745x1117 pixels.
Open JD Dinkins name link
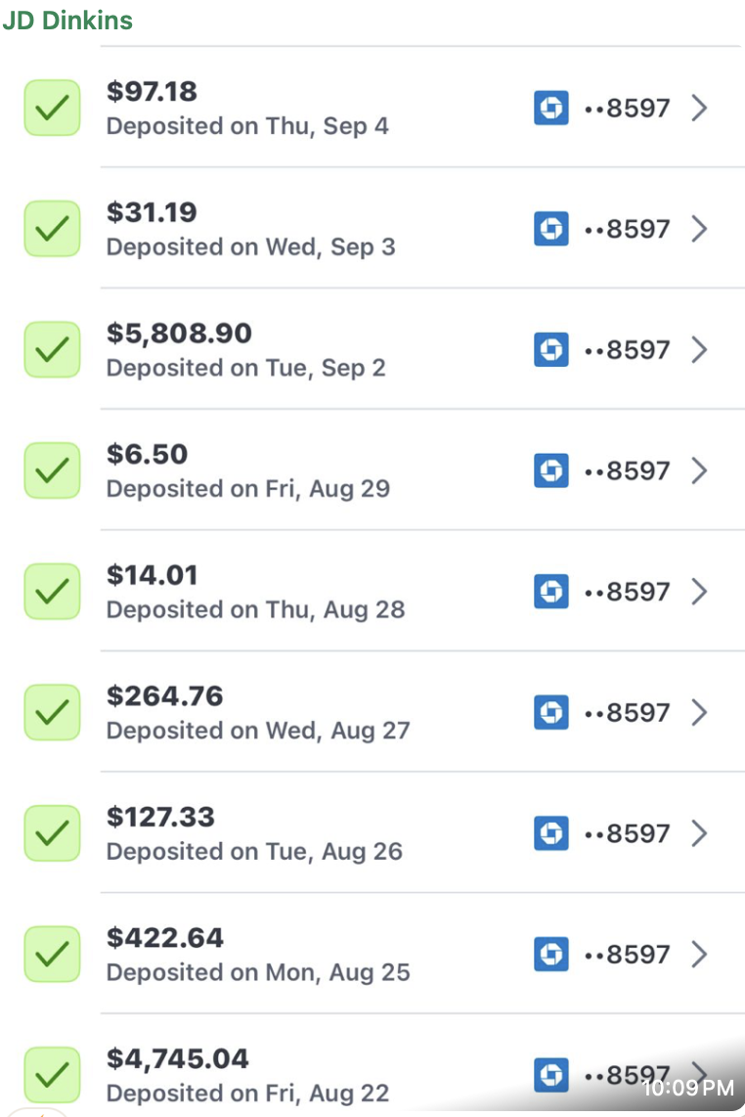66,20
